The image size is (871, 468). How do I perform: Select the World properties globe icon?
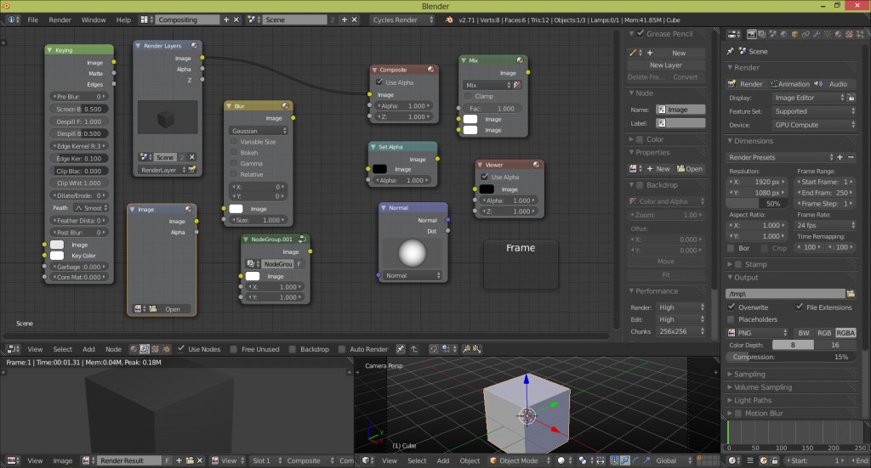(x=784, y=35)
